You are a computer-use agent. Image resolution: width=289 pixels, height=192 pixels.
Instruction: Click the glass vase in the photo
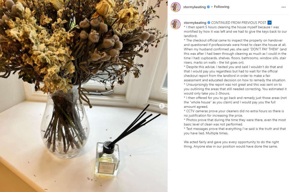click(65, 123)
